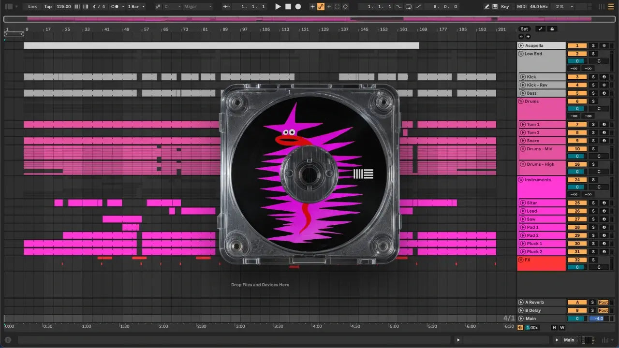This screenshot has height=348, width=619.
Task: Click the 125.00 tempo field
Action: [x=63, y=7]
